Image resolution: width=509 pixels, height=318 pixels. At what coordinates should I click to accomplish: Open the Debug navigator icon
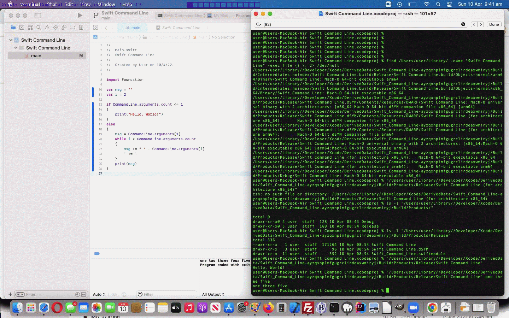[64, 27]
